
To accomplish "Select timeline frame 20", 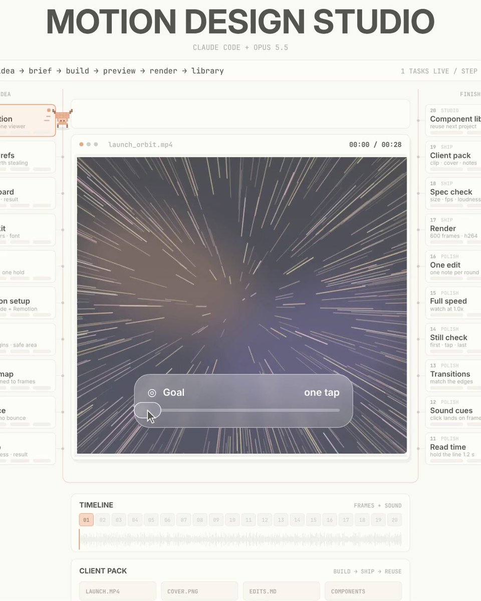I will (394, 520).
